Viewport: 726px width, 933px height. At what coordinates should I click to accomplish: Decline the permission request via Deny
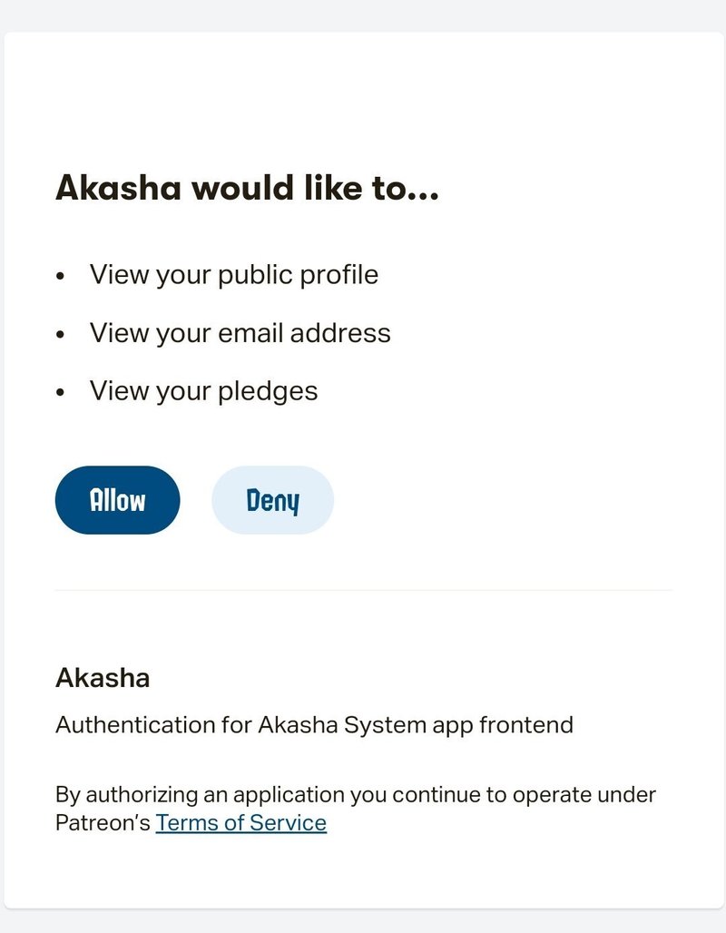click(272, 499)
